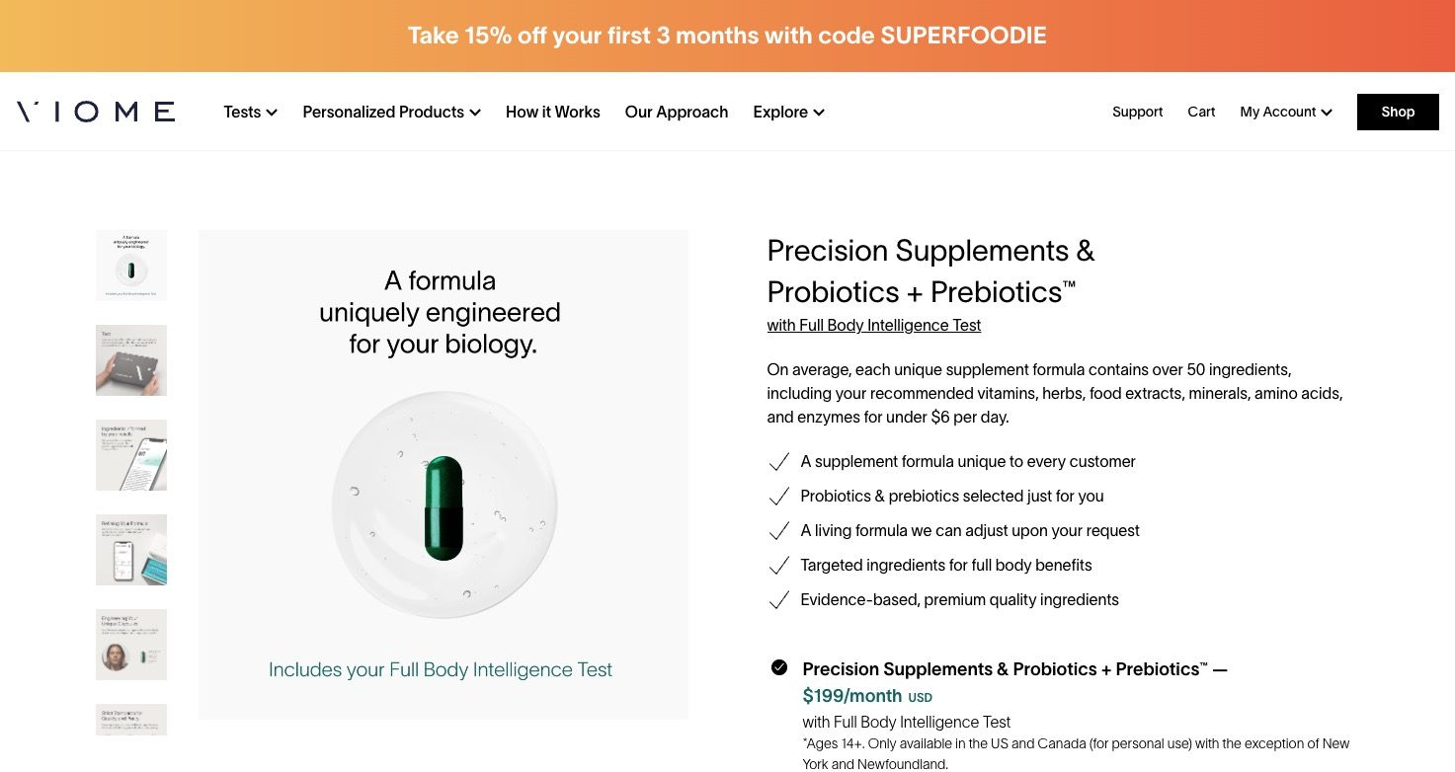Image resolution: width=1455 pixels, height=772 pixels.
Task: Click the Support link
Action: (x=1137, y=112)
